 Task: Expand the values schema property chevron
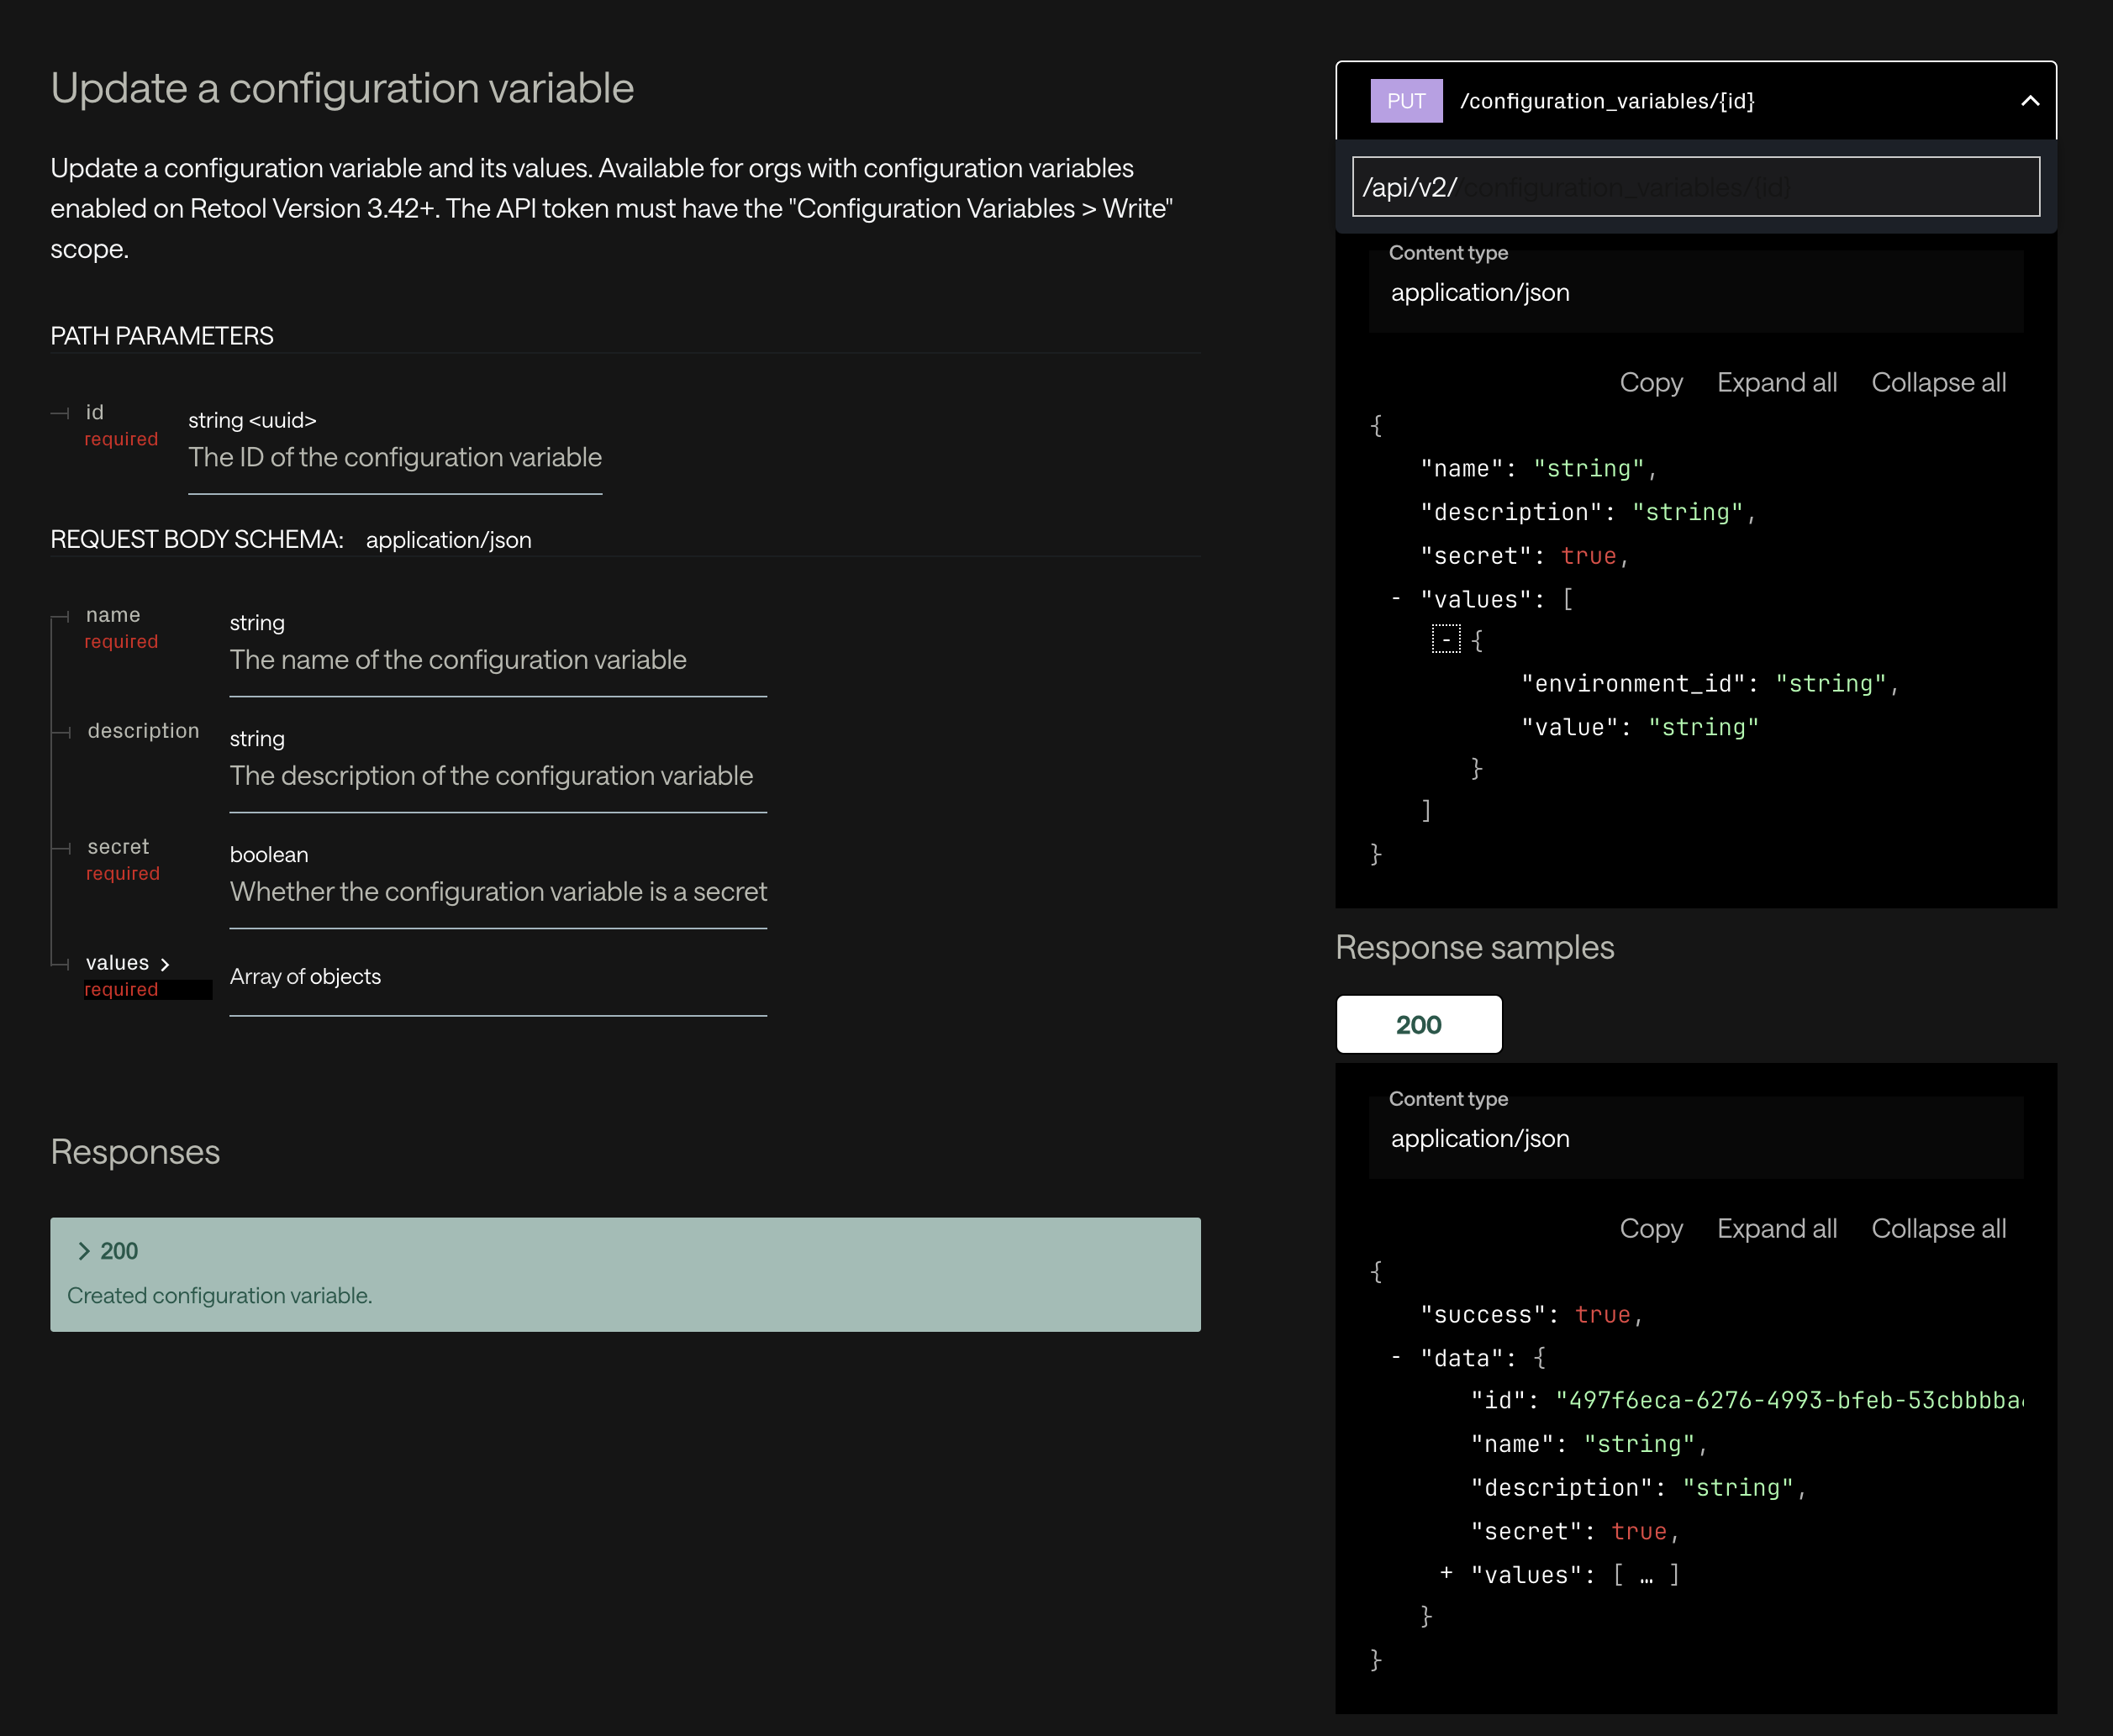tap(165, 964)
